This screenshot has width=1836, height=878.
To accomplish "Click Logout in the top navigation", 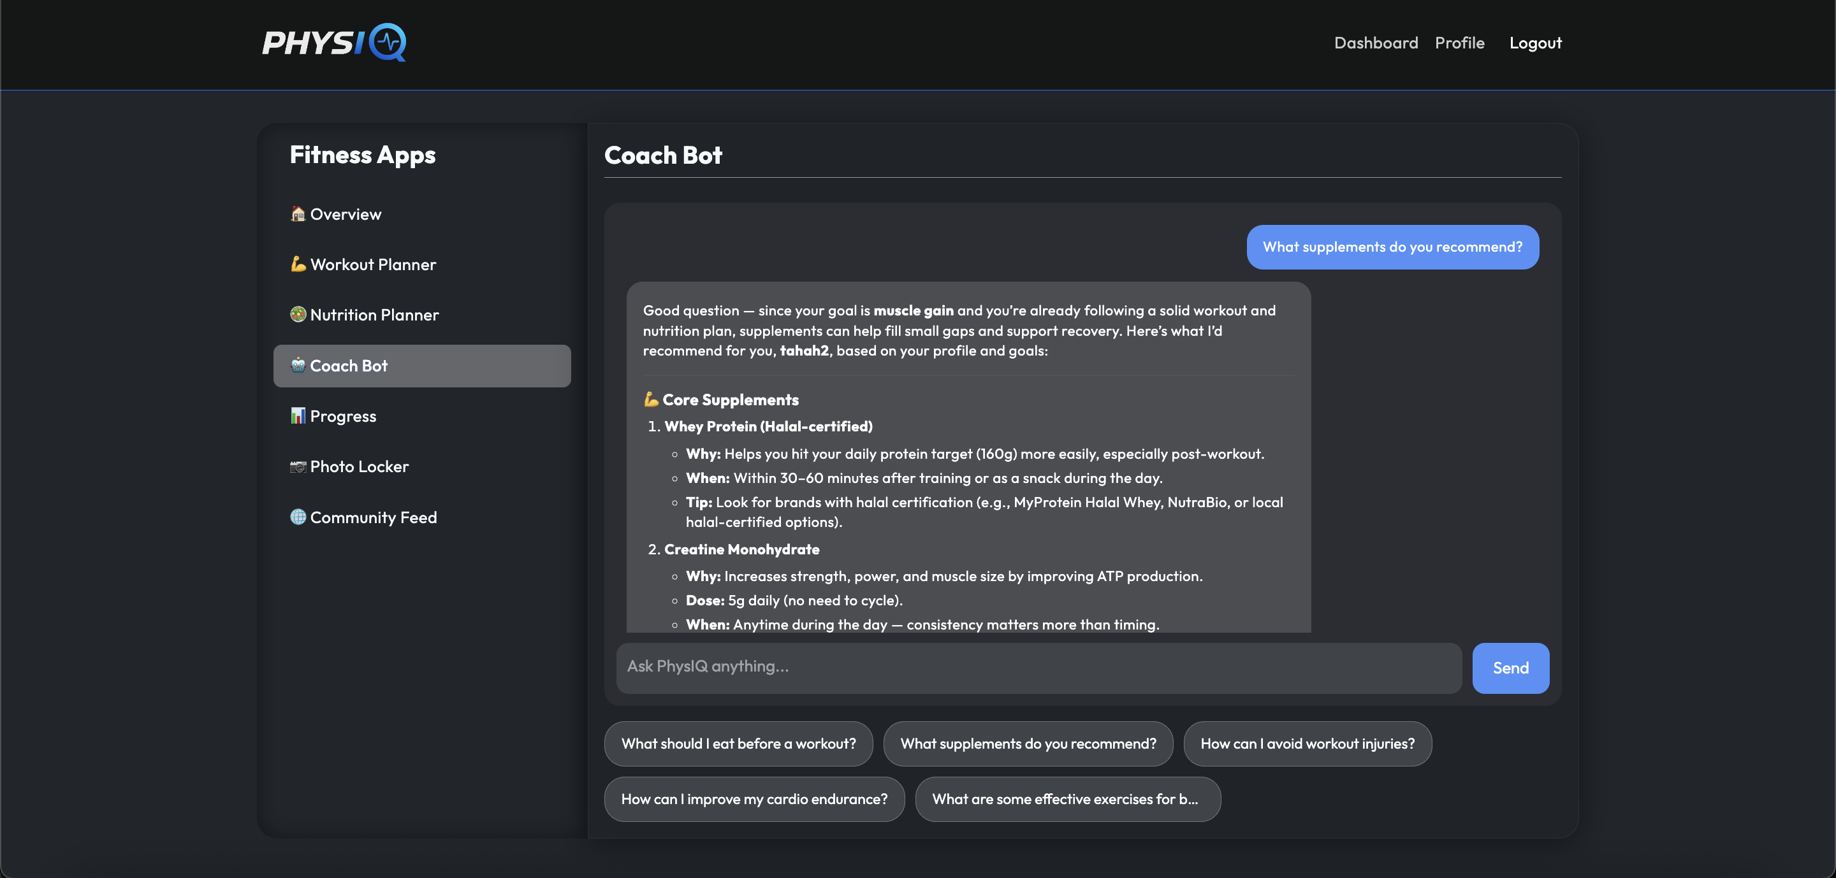I will coord(1535,43).
